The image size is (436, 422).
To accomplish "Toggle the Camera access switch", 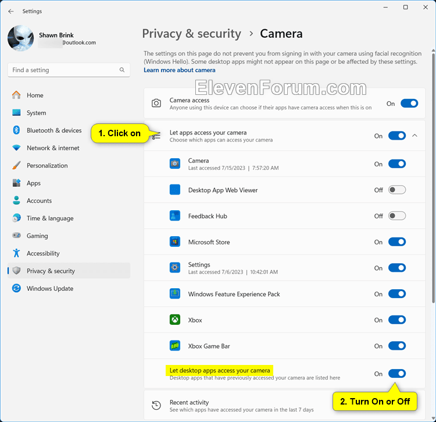I will point(409,103).
